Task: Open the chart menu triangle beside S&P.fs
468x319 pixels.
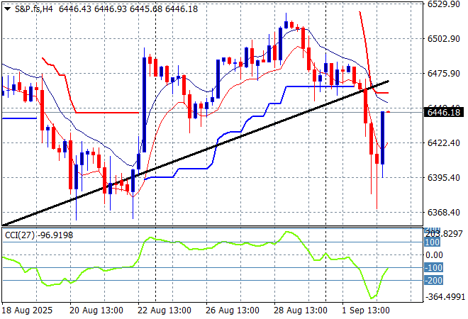Action: (x=8, y=9)
